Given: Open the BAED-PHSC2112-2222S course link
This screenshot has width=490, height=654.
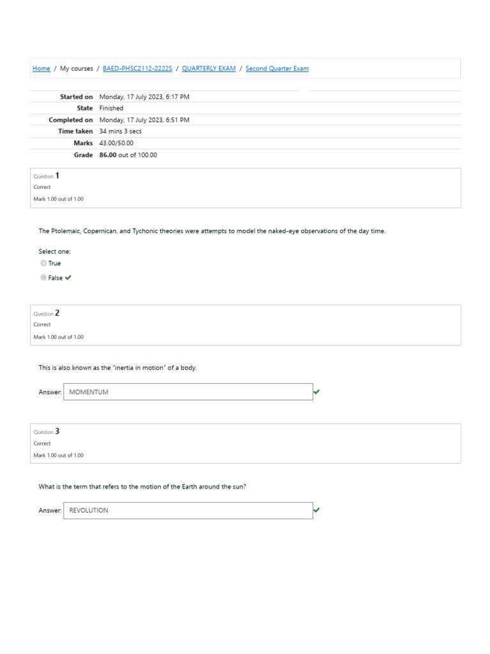Looking at the screenshot, I should pos(137,68).
